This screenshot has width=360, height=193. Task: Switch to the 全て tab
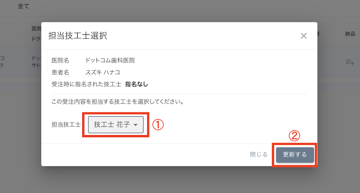click(24, 7)
